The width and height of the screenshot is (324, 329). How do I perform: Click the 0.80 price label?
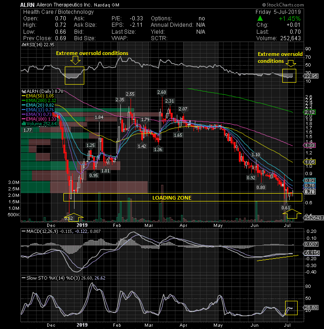click(x=261, y=187)
